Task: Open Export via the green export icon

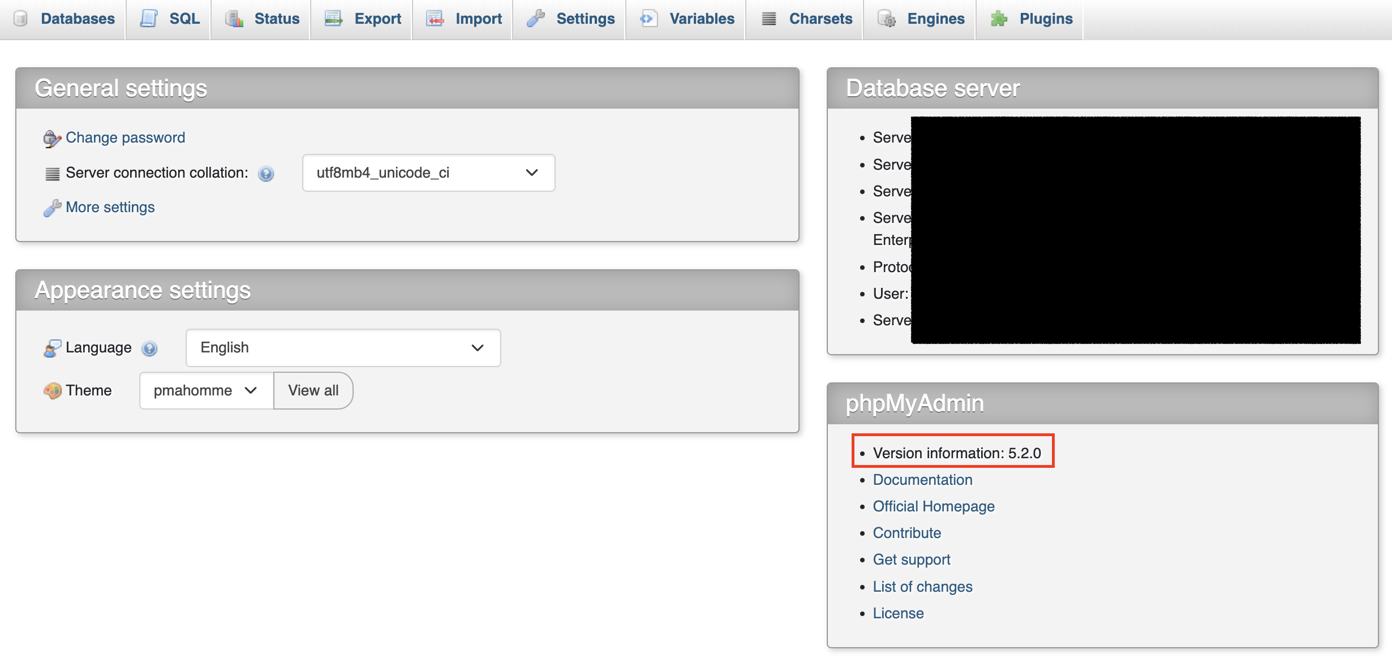Action: coord(333,19)
